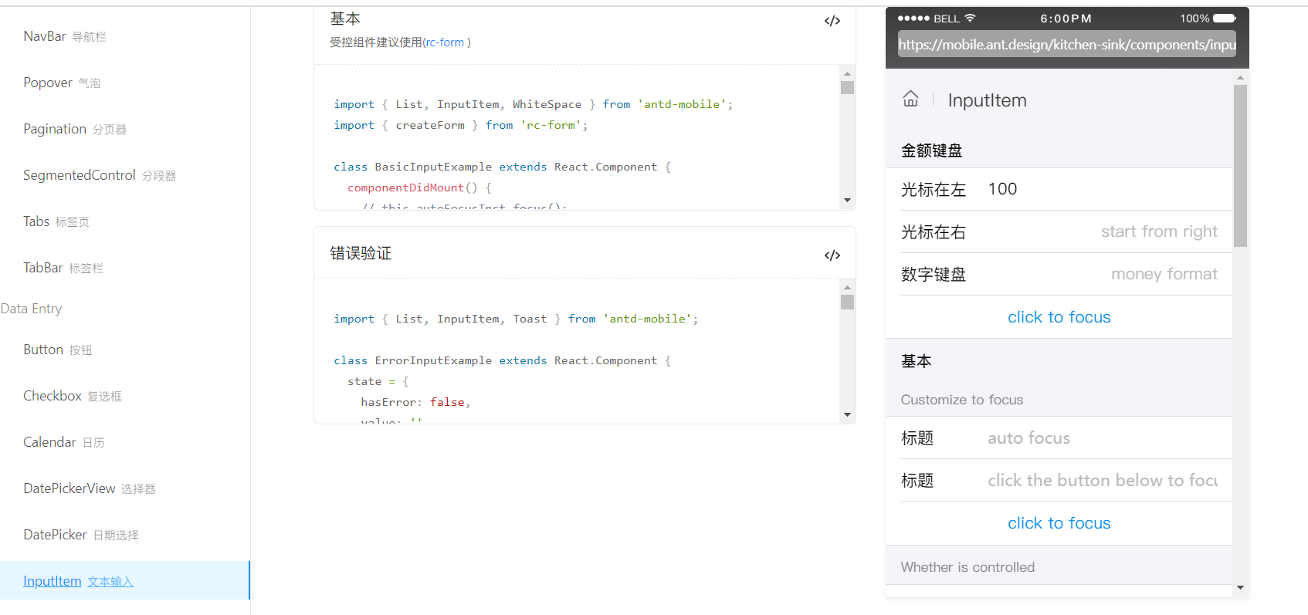1308x615 pixels.
Task: Toggle code view for 错误验证 demo
Action: point(832,255)
